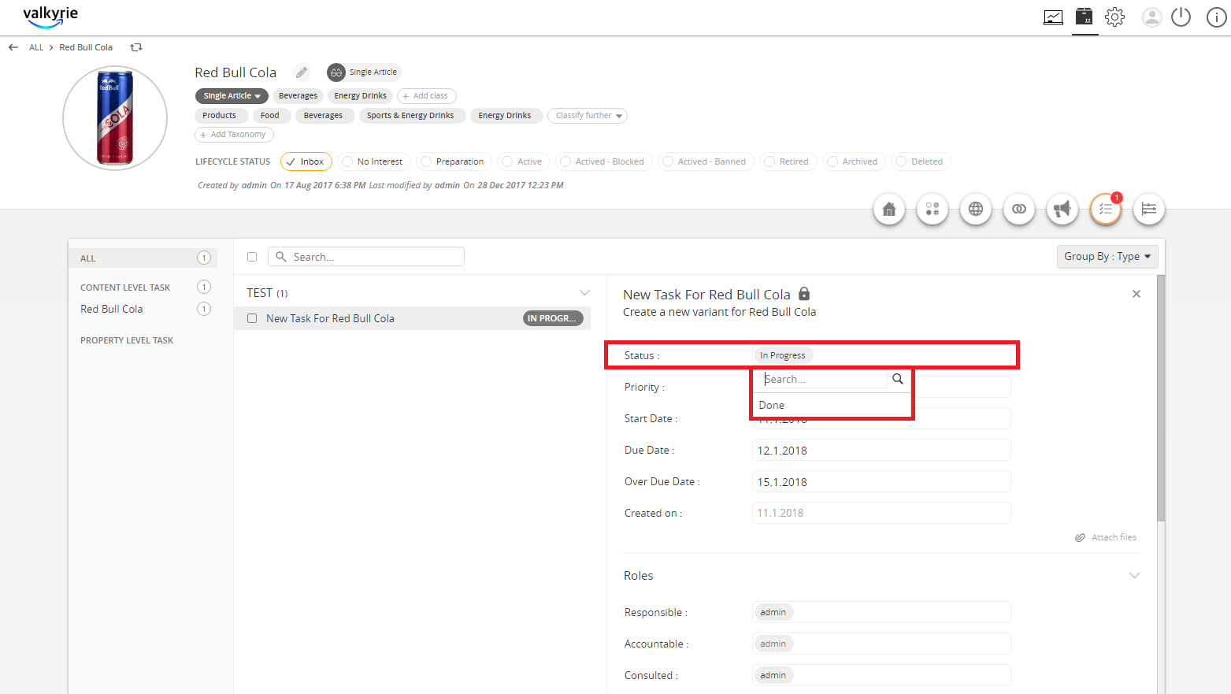
Task: Collapse the Roles section chevron
Action: click(x=1134, y=576)
